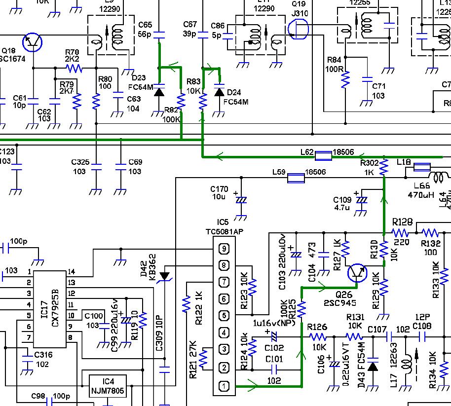The height and width of the screenshot is (406, 451).
Task: Select pin 3 of IC5 TC5081AP
Action: (x=224, y=349)
